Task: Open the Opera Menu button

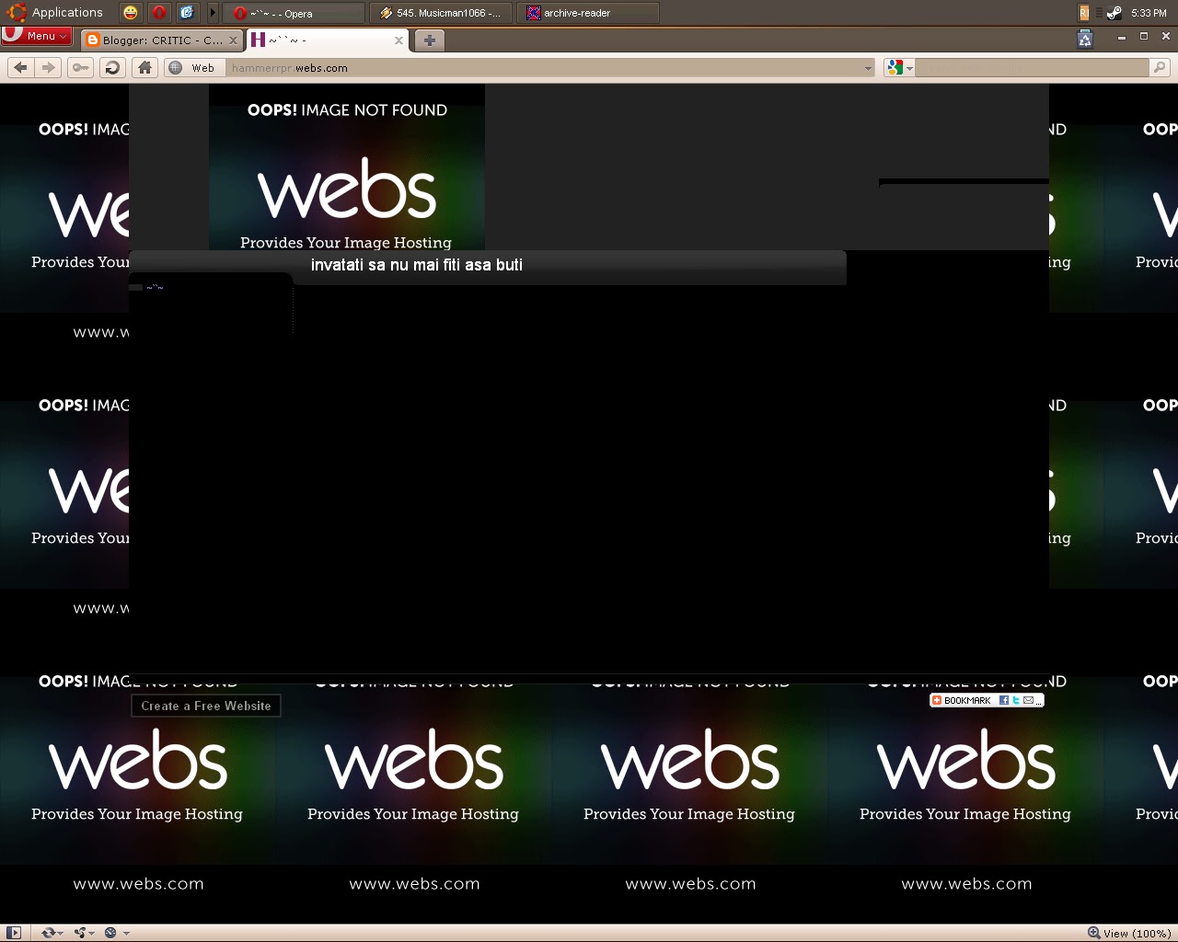Action: pyautogui.click(x=37, y=36)
